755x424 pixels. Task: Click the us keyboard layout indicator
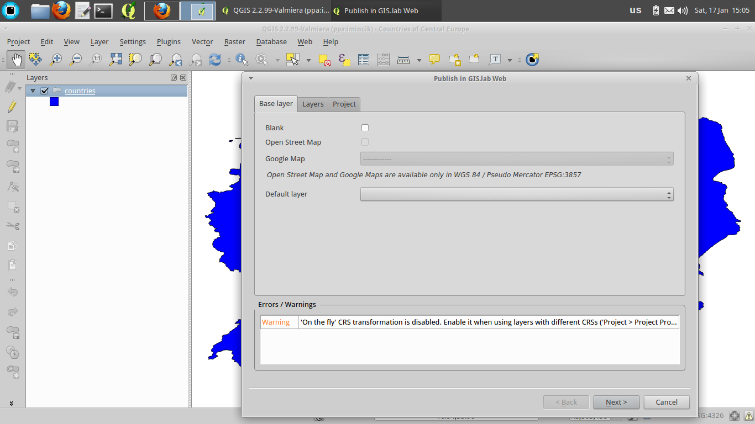pyautogui.click(x=636, y=10)
